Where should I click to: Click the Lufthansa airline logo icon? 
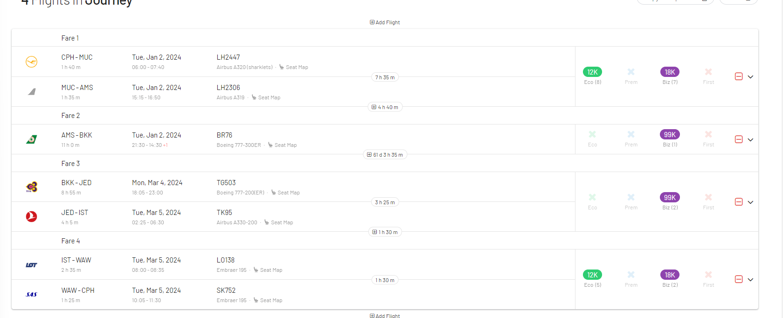coord(31,62)
